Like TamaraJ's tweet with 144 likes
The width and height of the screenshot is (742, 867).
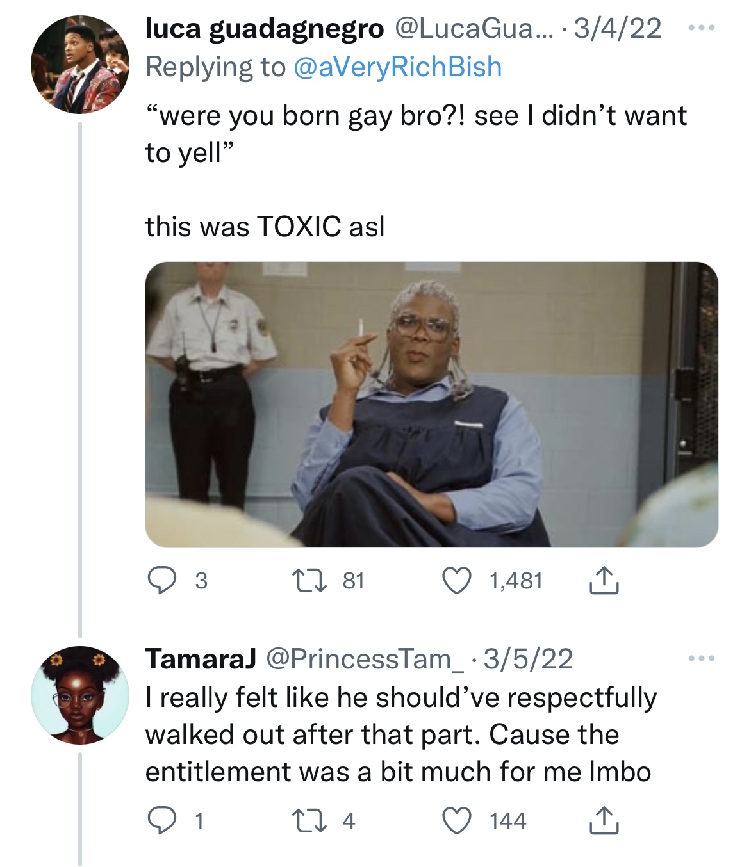(457, 821)
